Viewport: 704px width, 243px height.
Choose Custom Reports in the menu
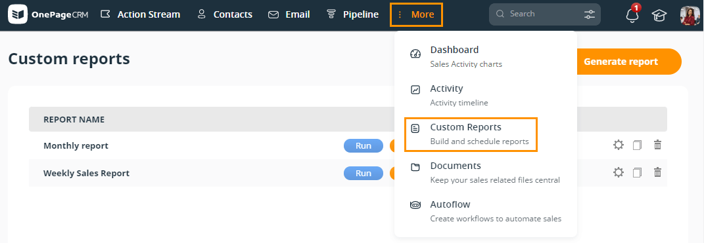point(471,134)
